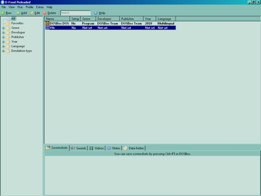Screen dimensions: 261x196
Task: Click the Data folder tab icon
Action: pos(125,148)
